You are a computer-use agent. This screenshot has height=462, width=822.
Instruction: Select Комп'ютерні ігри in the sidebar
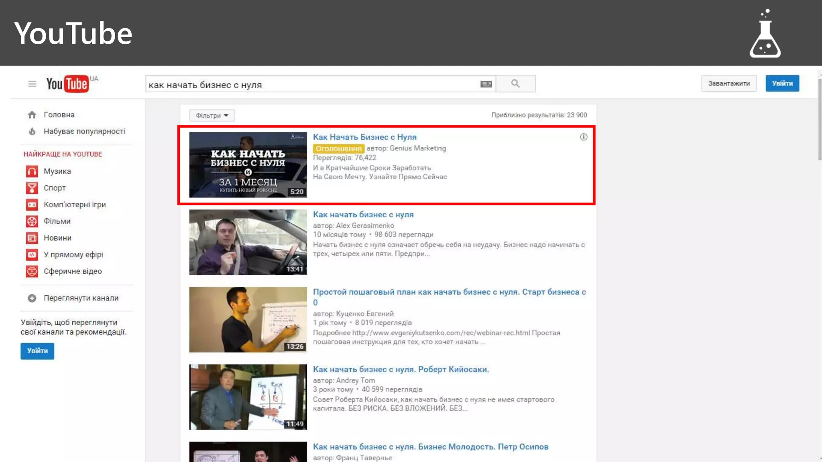click(75, 205)
